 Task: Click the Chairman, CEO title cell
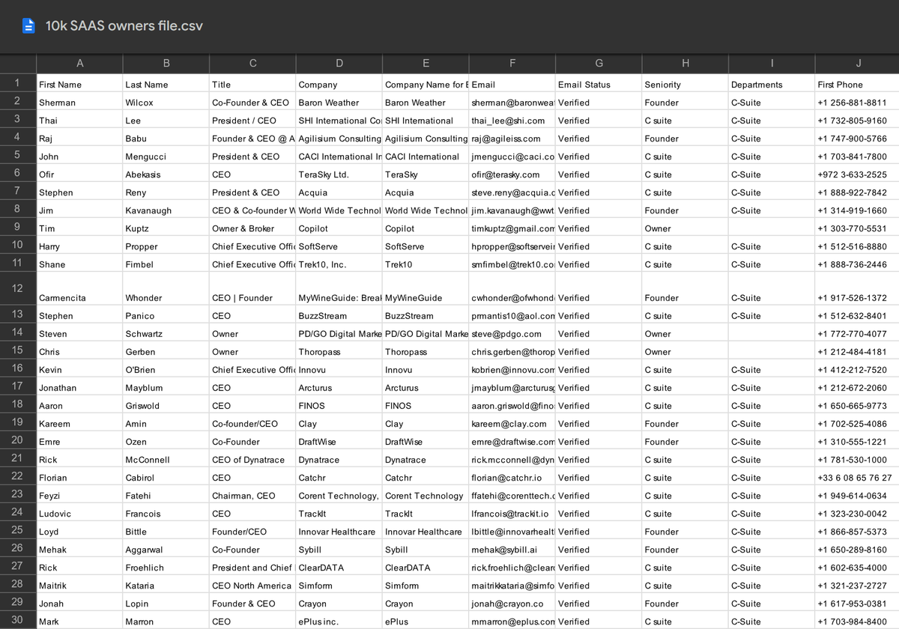(x=252, y=495)
